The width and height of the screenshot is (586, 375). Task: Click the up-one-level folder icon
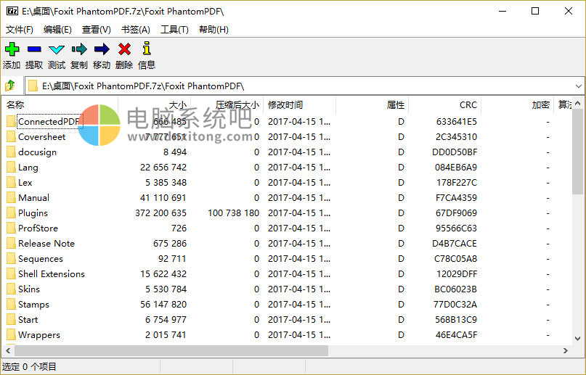(10, 86)
